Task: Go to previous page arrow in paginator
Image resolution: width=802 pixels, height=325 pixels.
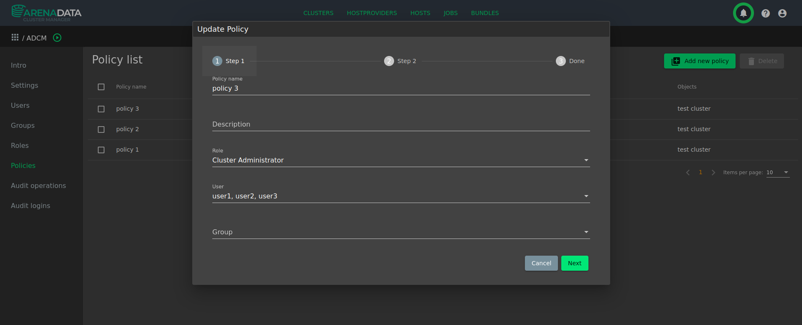Action: tap(688, 173)
